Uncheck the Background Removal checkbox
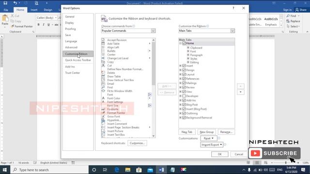Viewport: 310px width, 174px height. (x=184, y=117)
